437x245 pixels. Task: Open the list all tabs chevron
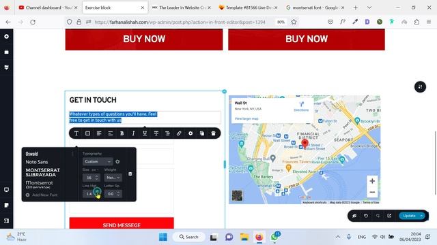pyautogui.click(x=369, y=7)
